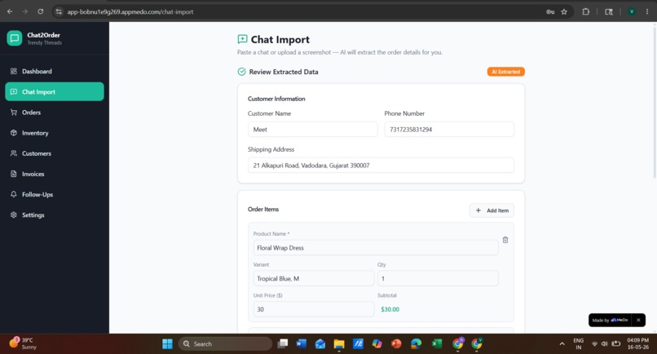657x354 pixels.
Task: Open File Explorer from the taskbar
Action: (339, 344)
